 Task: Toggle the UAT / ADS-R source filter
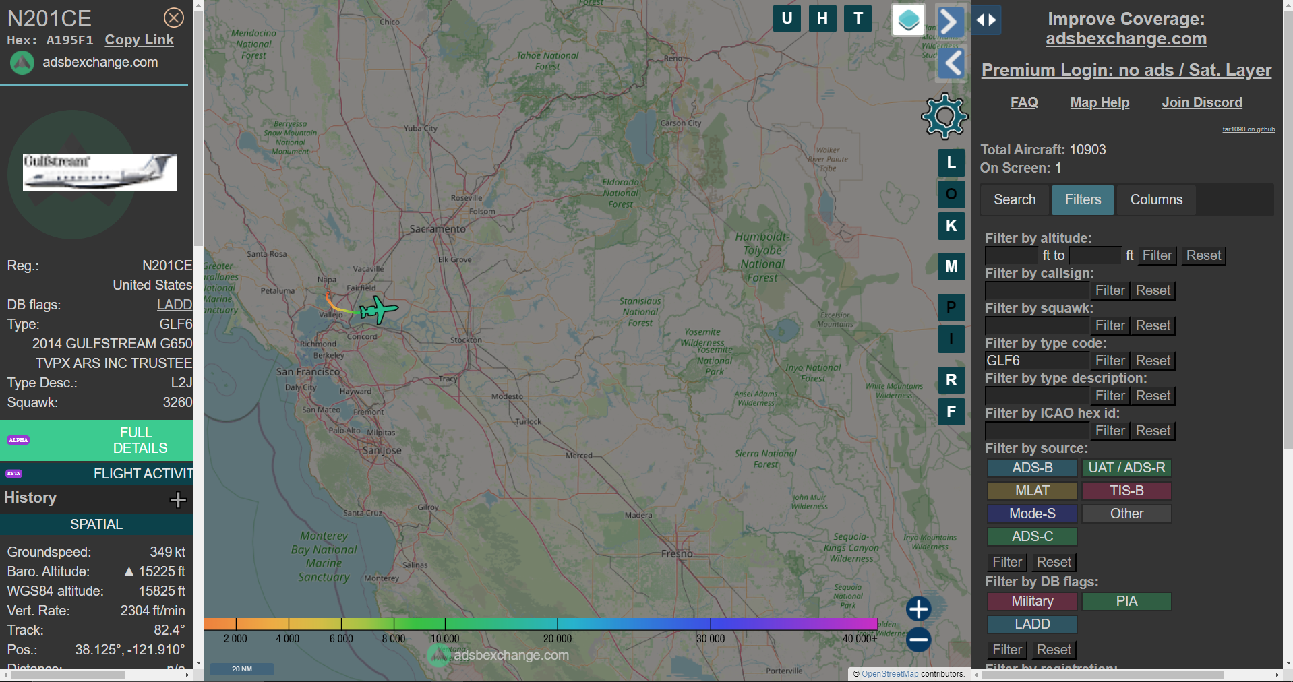click(x=1126, y=468)
